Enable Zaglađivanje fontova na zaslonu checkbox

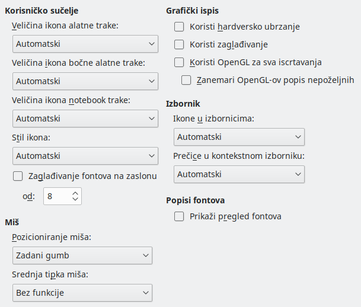(x=18, y=176)
